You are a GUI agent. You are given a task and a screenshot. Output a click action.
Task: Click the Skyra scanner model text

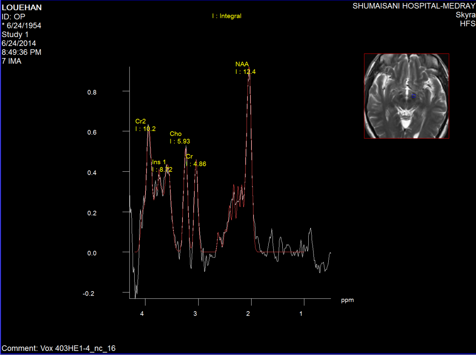[466, 15]
